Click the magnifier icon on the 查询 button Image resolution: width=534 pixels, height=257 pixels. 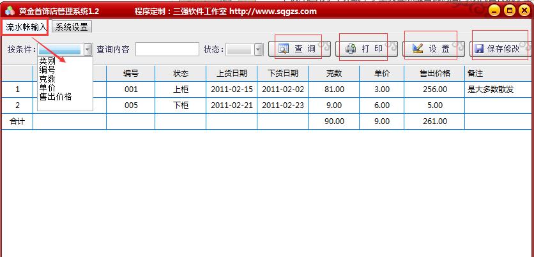tap(284, 49)
